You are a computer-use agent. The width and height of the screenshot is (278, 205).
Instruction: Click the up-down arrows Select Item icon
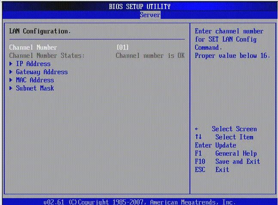(x=198, y=137)
